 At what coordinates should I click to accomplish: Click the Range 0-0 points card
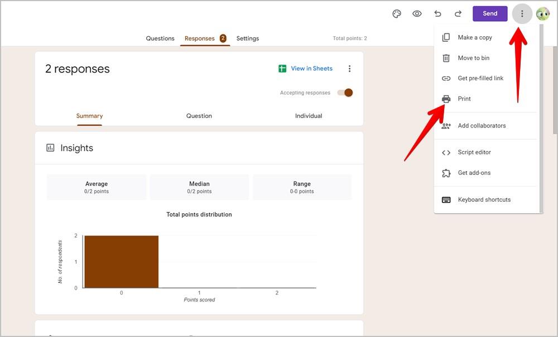302,187
